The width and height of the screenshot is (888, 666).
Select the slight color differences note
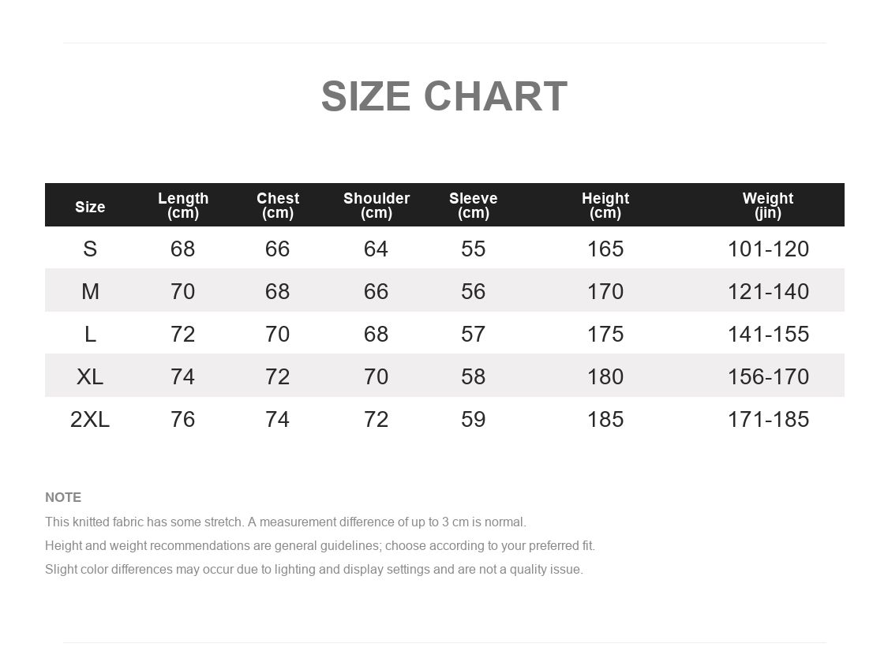point(313,570)
